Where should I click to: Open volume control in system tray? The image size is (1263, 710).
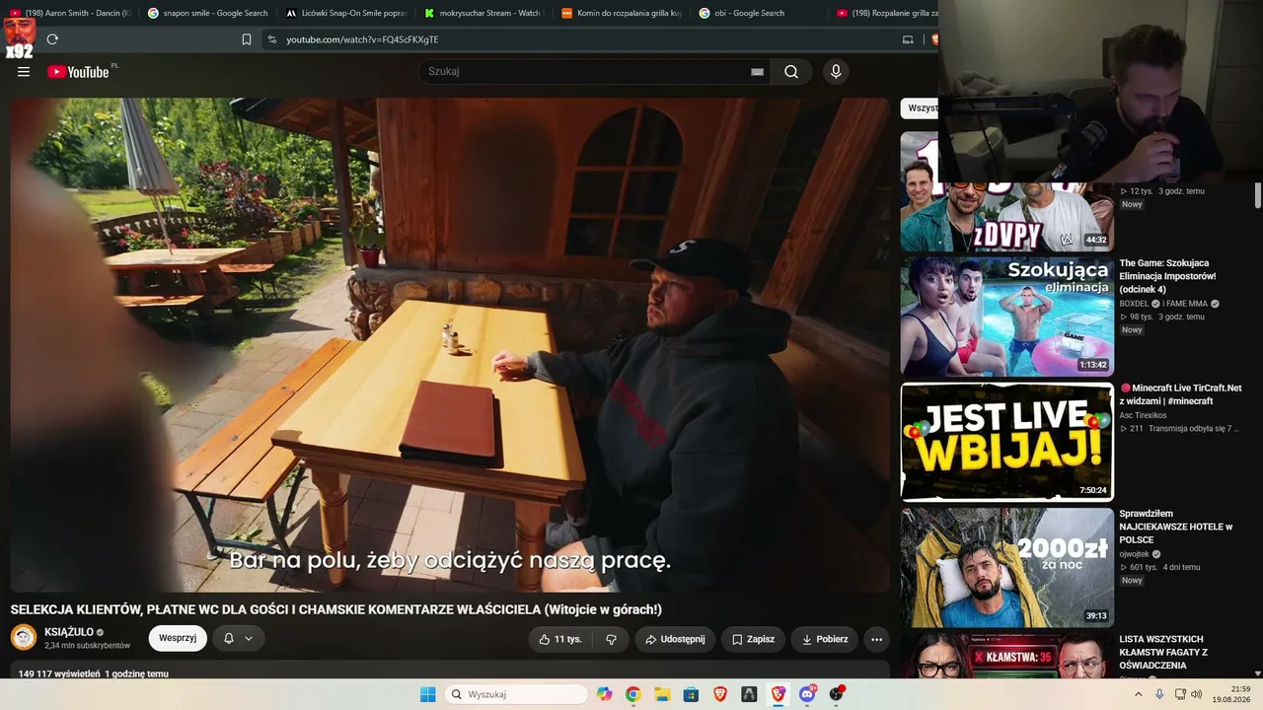pos(1196,694)
